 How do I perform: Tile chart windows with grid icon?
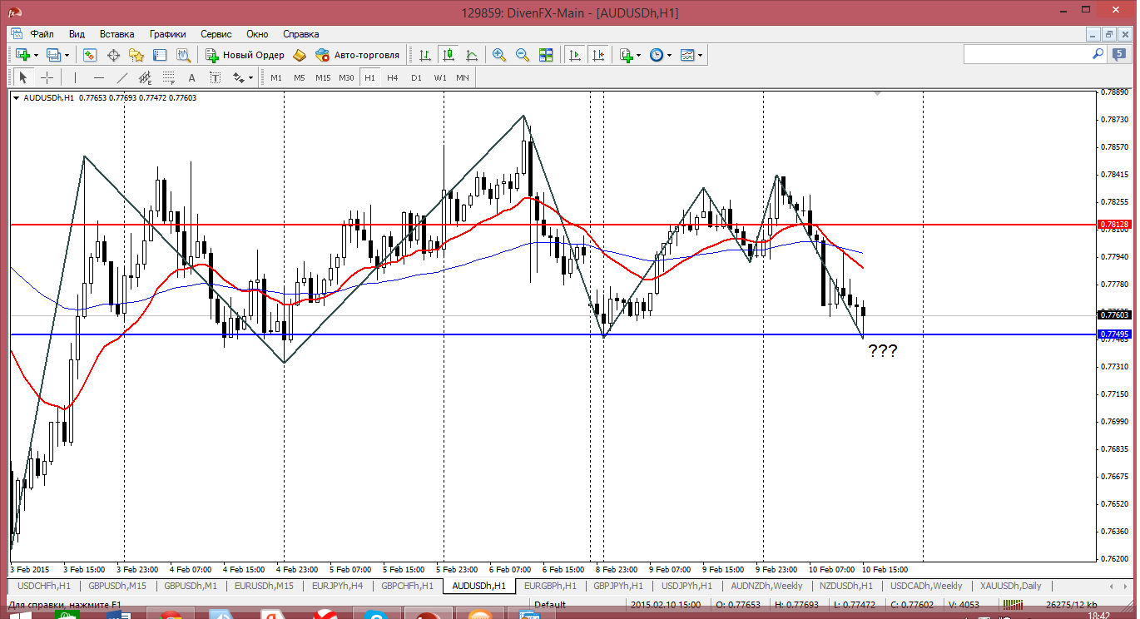coord(546,55)
